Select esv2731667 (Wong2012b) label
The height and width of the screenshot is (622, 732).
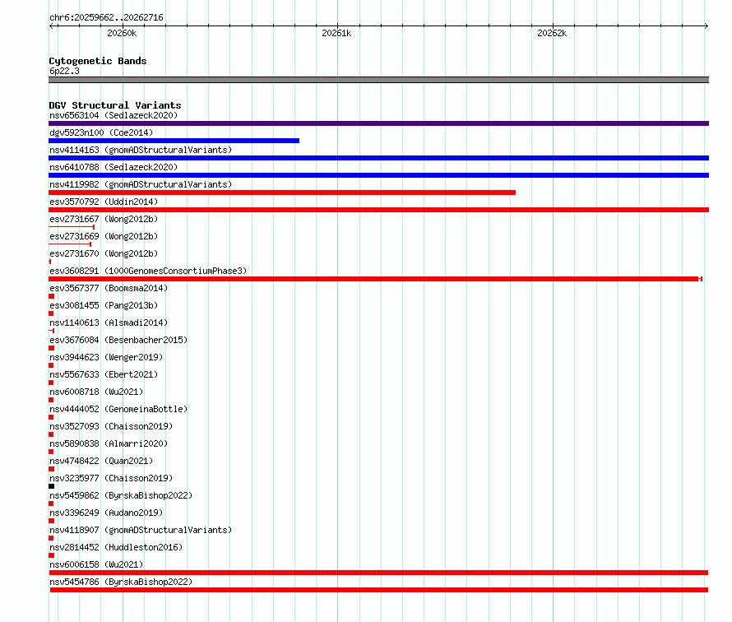(104, 219)
